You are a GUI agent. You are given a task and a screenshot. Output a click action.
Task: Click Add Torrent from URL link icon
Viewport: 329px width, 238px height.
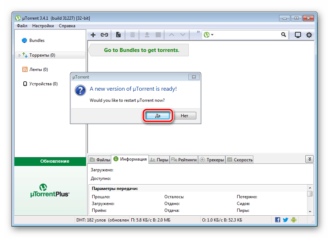[x=104, y=35]
